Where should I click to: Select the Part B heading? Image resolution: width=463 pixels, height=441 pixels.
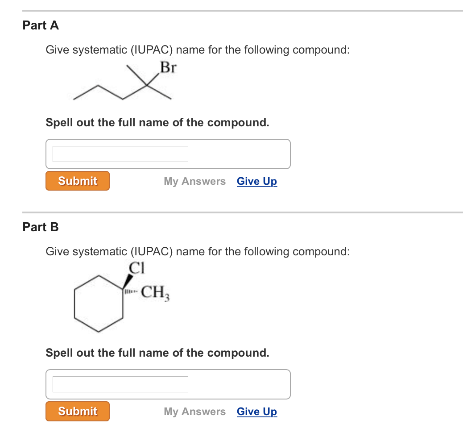[40, 228]
